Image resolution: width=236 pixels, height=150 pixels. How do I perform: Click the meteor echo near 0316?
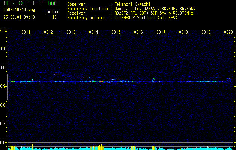tap(133, 82)
